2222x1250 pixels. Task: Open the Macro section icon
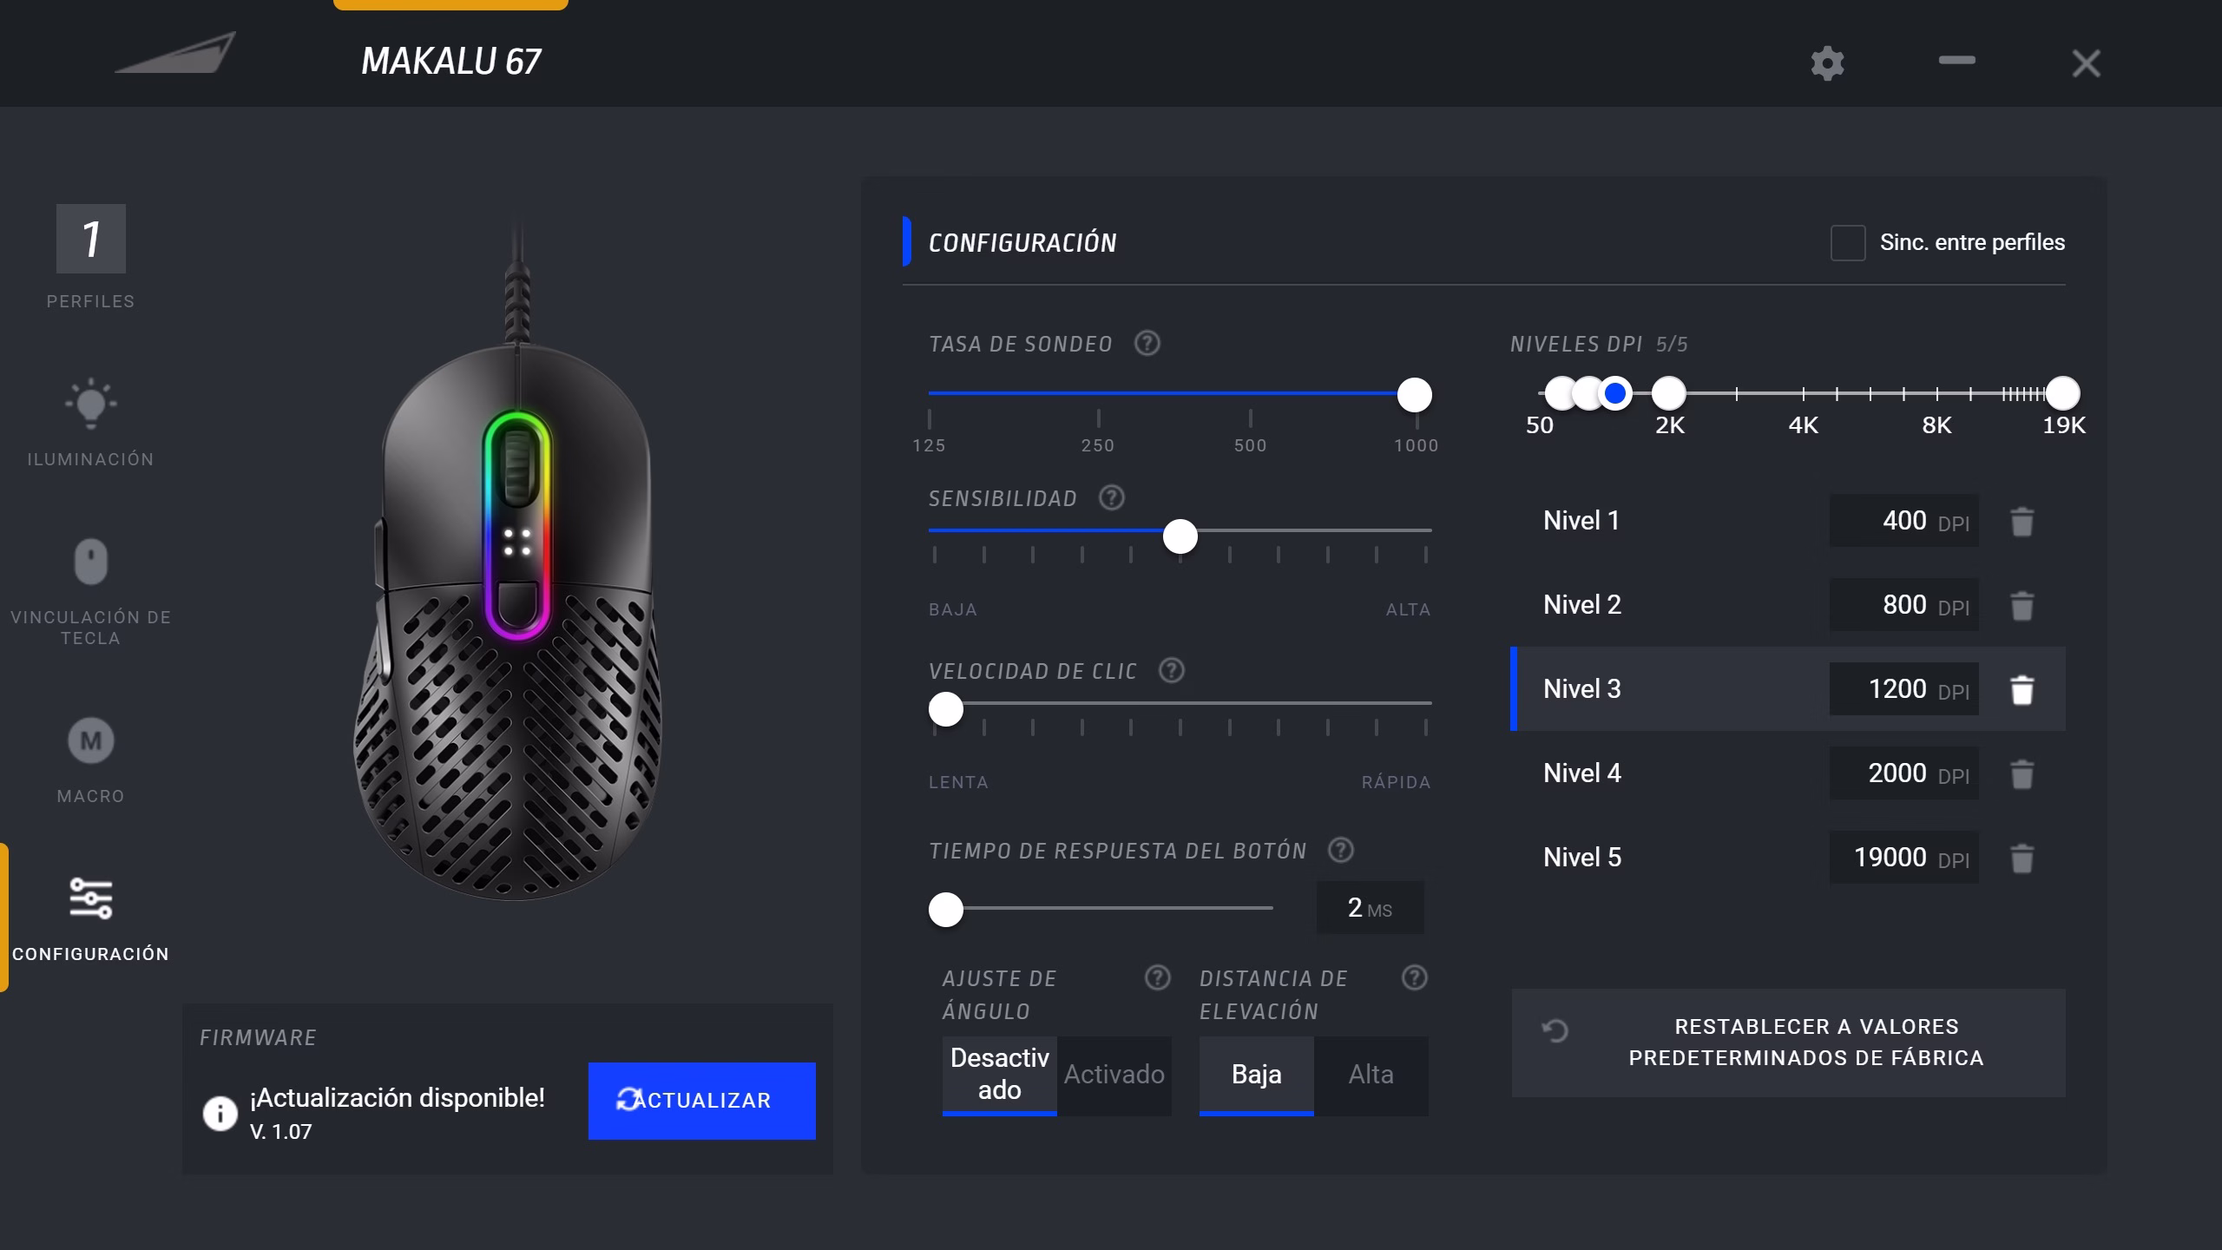(x=90, y=740)
